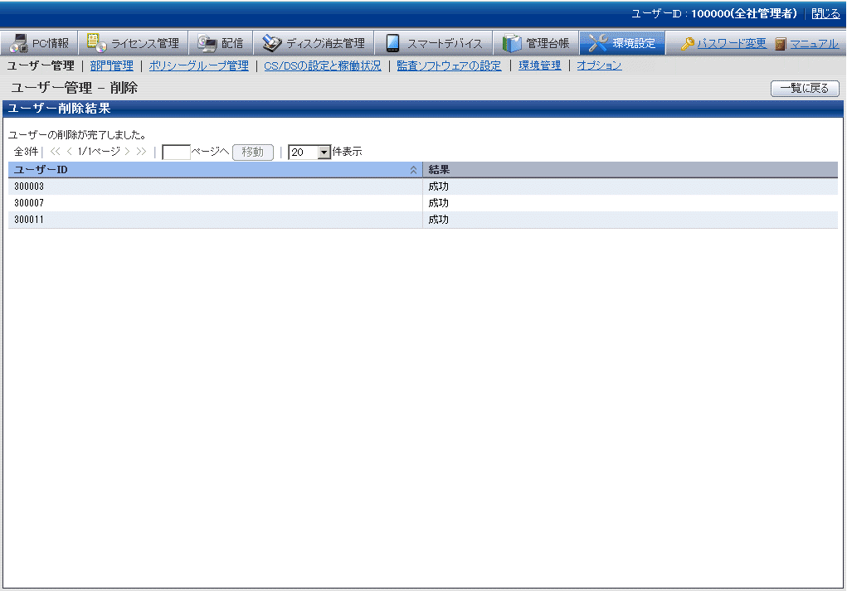The image size is (847, 591).
Task: Open CS/DSの設定と稼働状況 page
Action: (322, 65)
